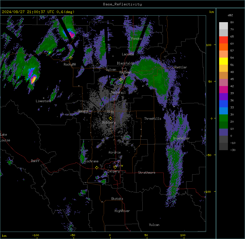Click the Drumheller city label
Image resolution: width=245 pixels, height=239 pixels.
[x=181, y=138]
